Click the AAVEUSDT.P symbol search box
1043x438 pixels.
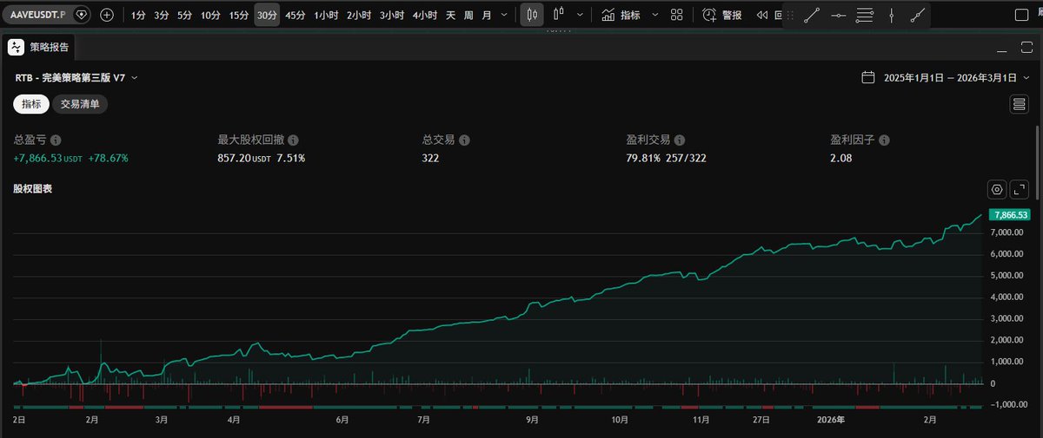click(48, 15)
